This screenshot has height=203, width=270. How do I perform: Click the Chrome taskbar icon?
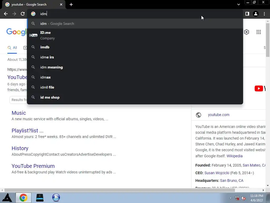coord(23,198)
